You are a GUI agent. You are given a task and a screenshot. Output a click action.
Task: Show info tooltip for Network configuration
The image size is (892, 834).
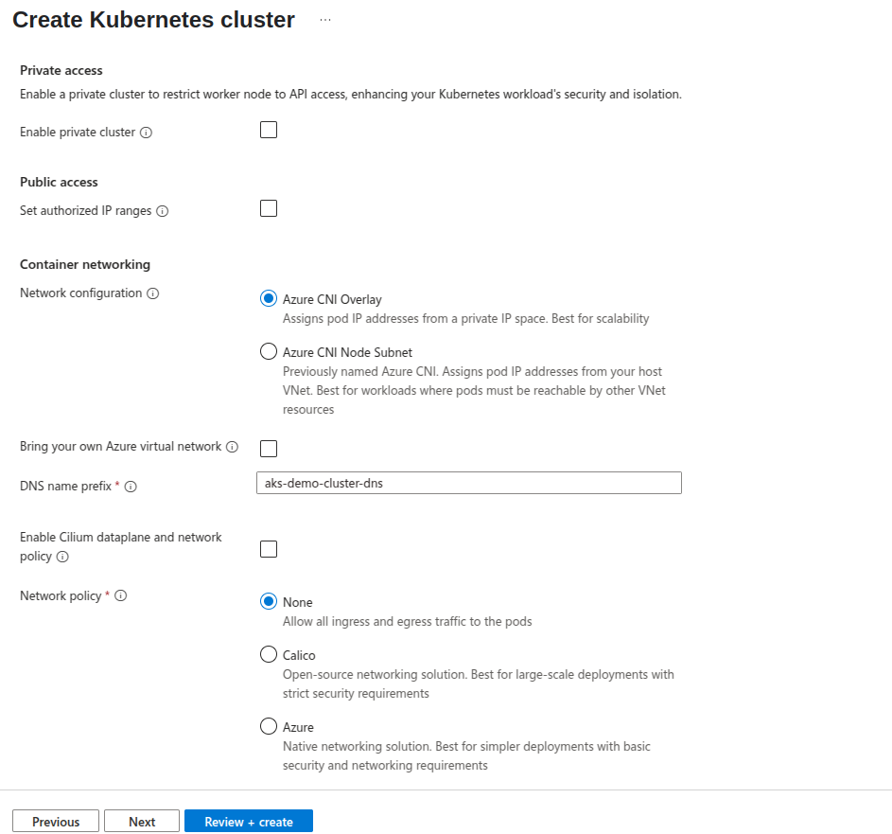point(153,293)
